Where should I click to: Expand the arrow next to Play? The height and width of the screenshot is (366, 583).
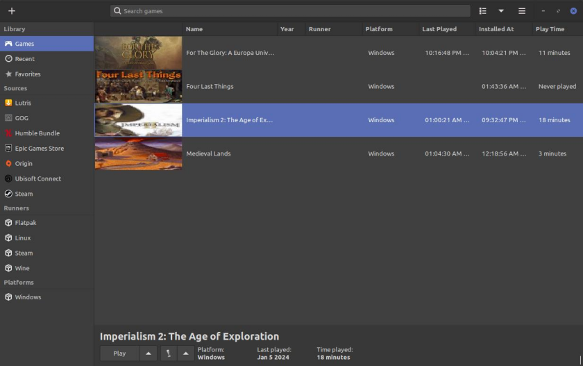click(x=149, y=353)
